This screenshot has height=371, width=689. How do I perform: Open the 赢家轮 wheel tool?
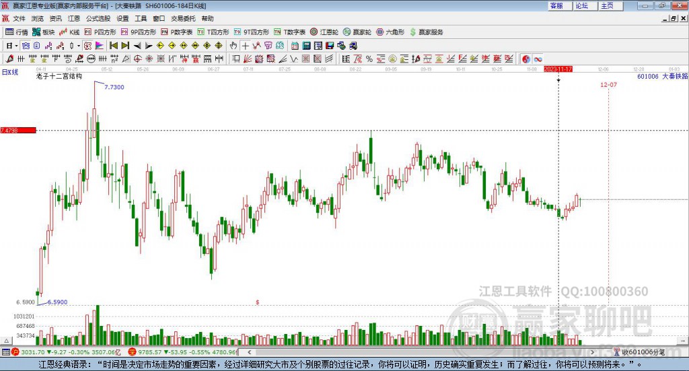357,32
